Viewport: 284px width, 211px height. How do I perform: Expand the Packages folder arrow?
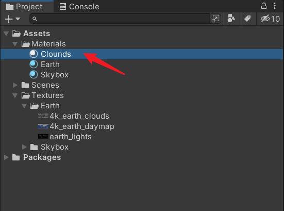(6, 157)
